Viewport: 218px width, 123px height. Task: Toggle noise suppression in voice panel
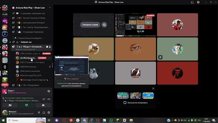(x=44, y=99)
